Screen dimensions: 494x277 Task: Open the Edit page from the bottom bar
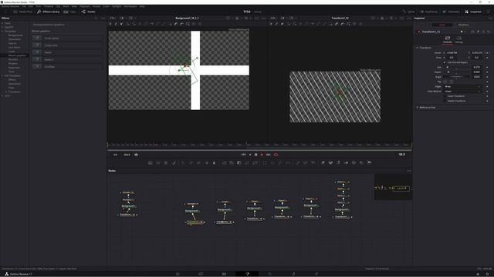point(224,274)
